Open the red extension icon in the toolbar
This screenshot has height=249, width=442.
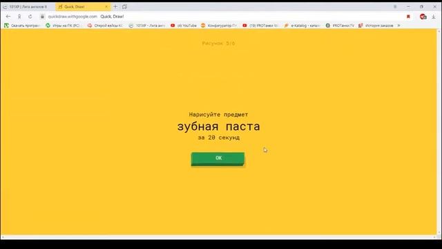tap(423, 17)
